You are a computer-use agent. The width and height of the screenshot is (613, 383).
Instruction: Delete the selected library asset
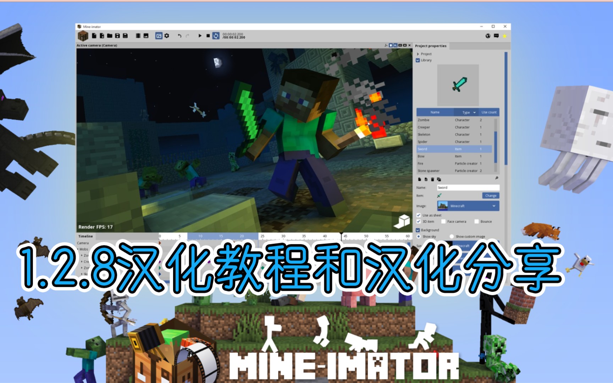point(432,180)
